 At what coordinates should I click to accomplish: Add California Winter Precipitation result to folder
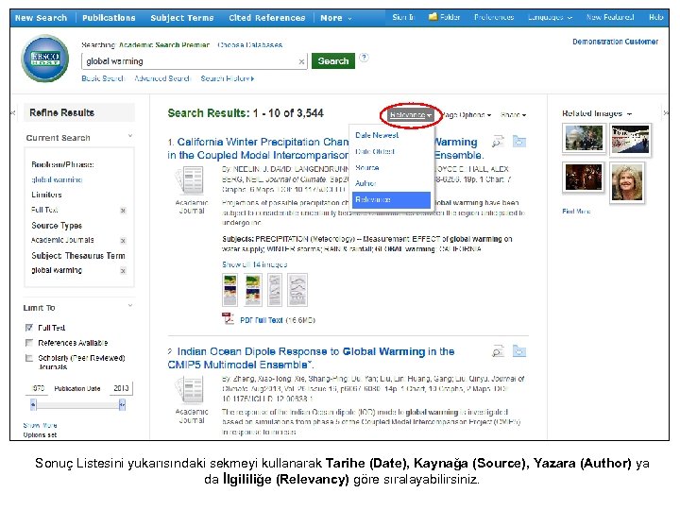coord(519,142)
